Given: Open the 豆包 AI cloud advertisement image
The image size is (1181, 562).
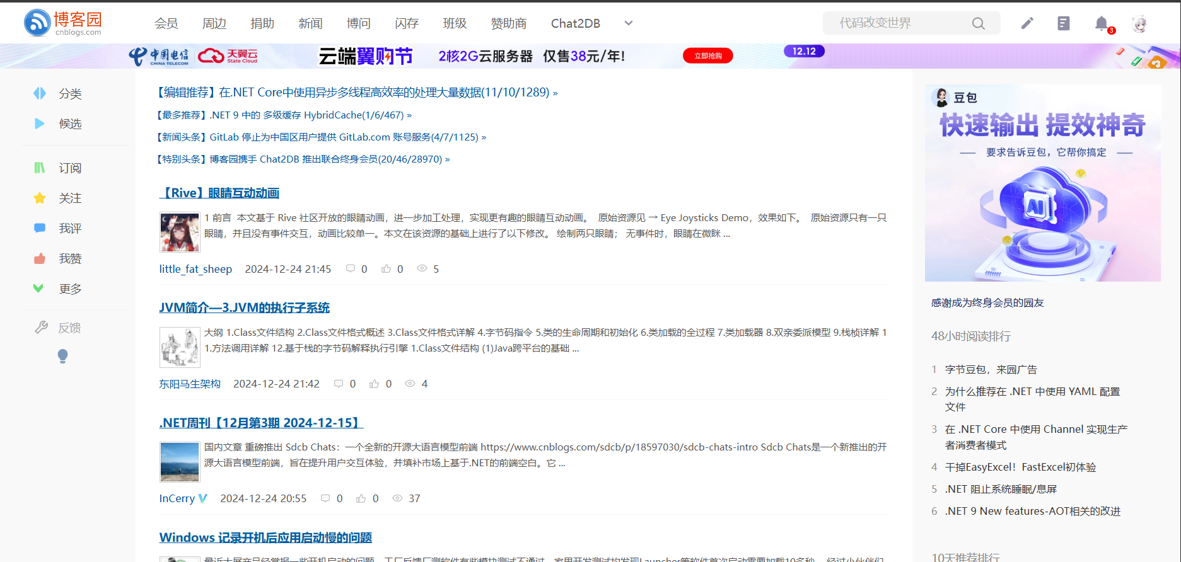Looking at the screenshot, I should coord(1043,183).
